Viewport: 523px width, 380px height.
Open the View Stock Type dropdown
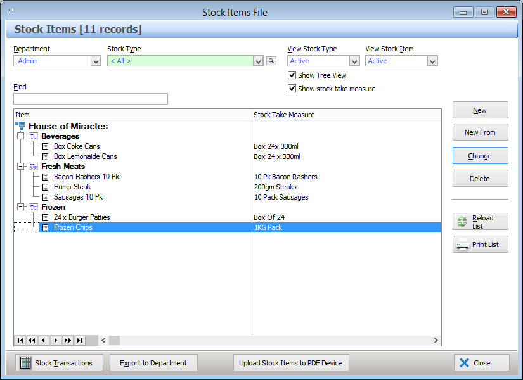pos(354,61)
